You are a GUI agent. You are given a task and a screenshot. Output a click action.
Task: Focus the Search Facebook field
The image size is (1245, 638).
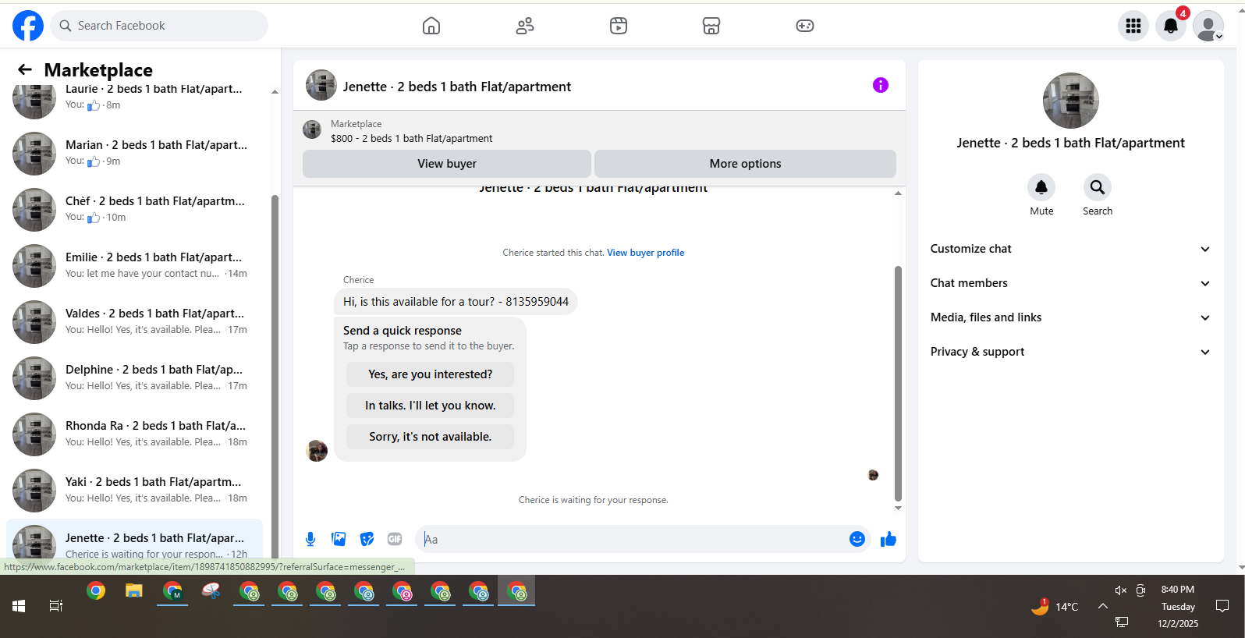click(x=159, y=26)
